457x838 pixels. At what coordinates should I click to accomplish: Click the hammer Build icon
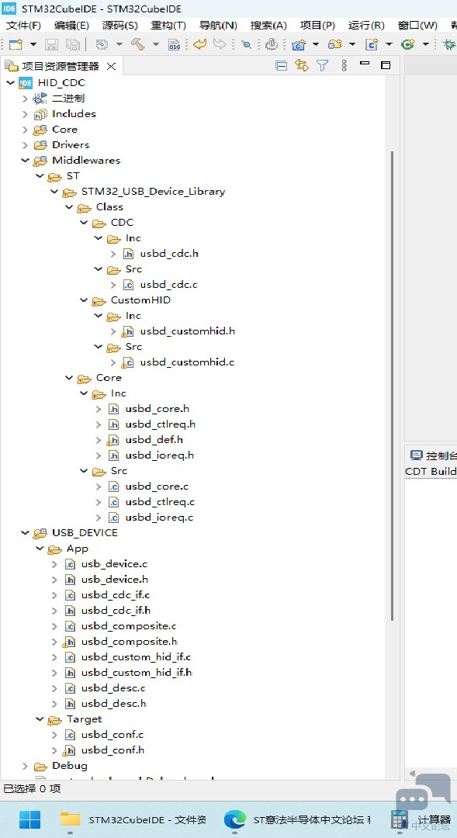[138, 44]
